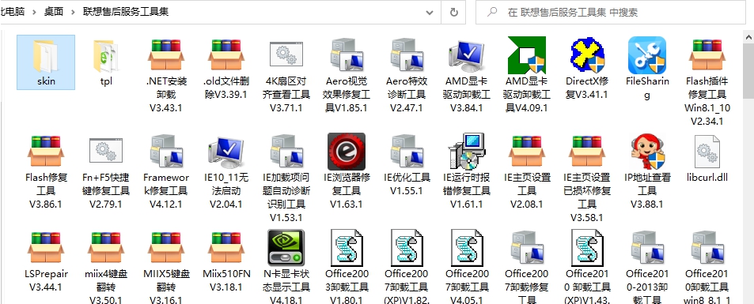Select the libcurl.dll file icon
The width and height of the screenshot is (754, 304).
707,152
